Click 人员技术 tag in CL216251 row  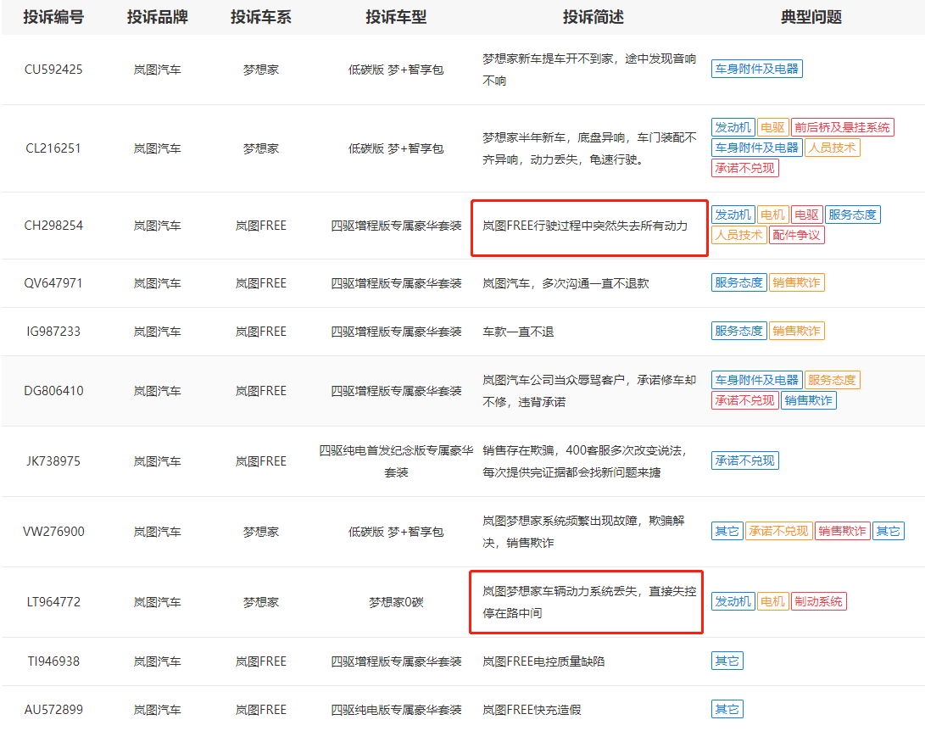(x=833, y=148)
